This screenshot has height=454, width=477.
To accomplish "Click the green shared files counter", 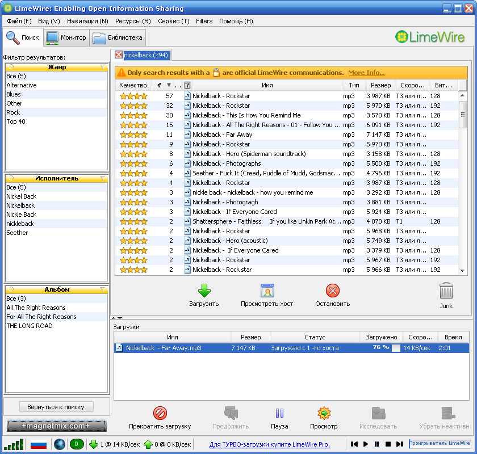I will tap(76, 444).
